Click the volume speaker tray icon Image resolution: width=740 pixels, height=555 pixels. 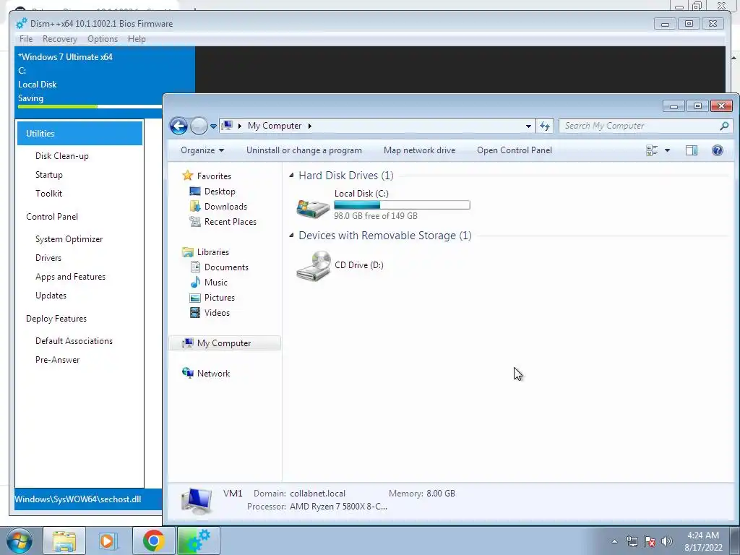click(x=666, y=541)
